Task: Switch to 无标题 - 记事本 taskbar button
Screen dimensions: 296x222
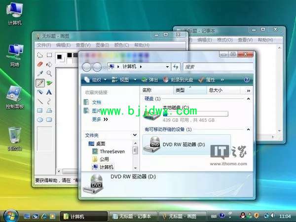Action: tap(133, 217)
